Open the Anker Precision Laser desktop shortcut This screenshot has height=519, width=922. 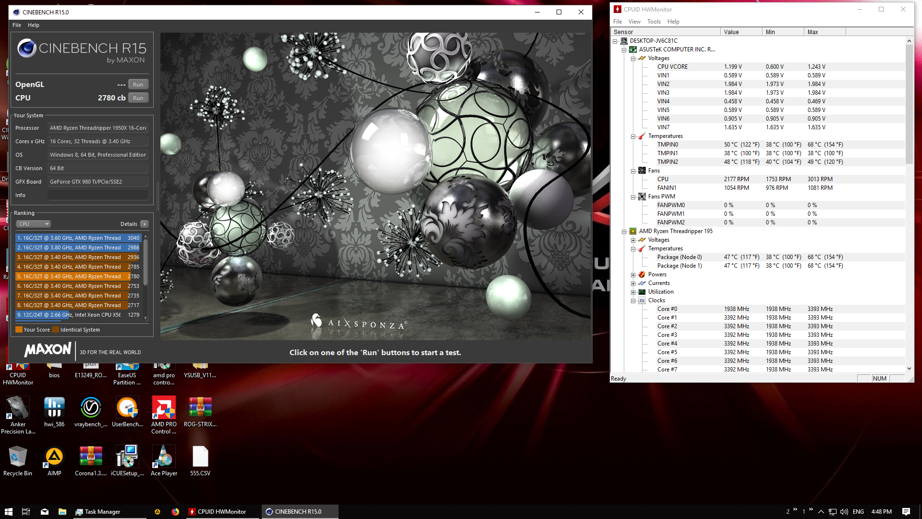[18, 415]
